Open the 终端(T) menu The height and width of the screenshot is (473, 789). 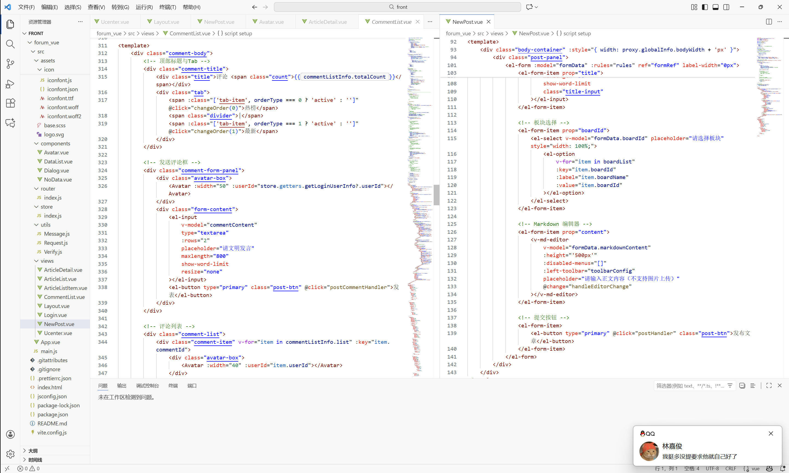[x=167, y=7]
